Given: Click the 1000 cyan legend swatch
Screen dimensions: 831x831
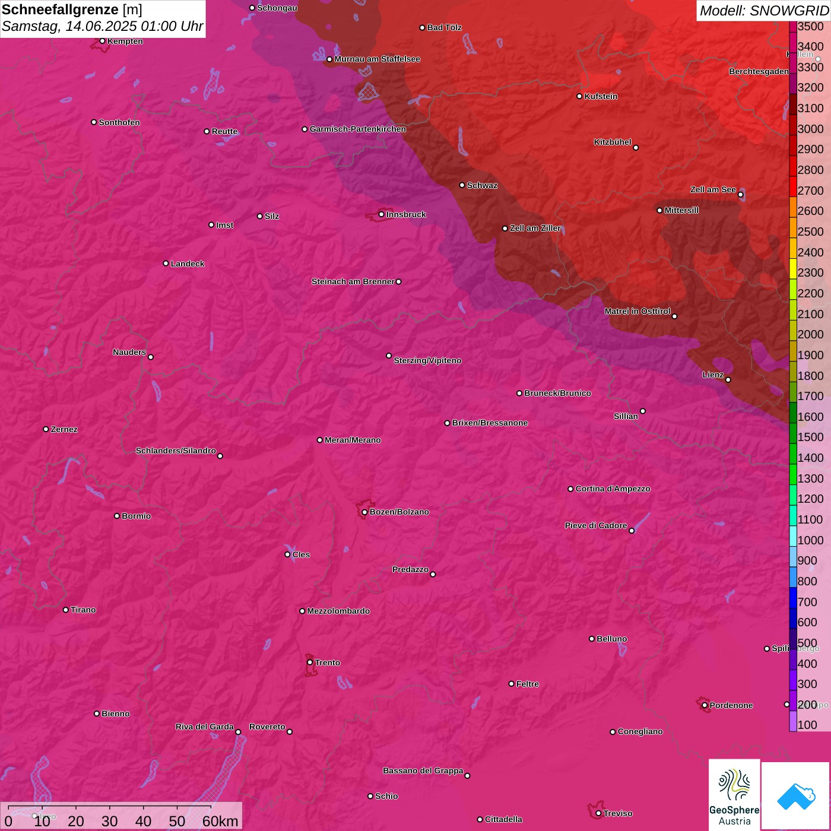Looking at the screenshot, I should (x=793, y=536).
